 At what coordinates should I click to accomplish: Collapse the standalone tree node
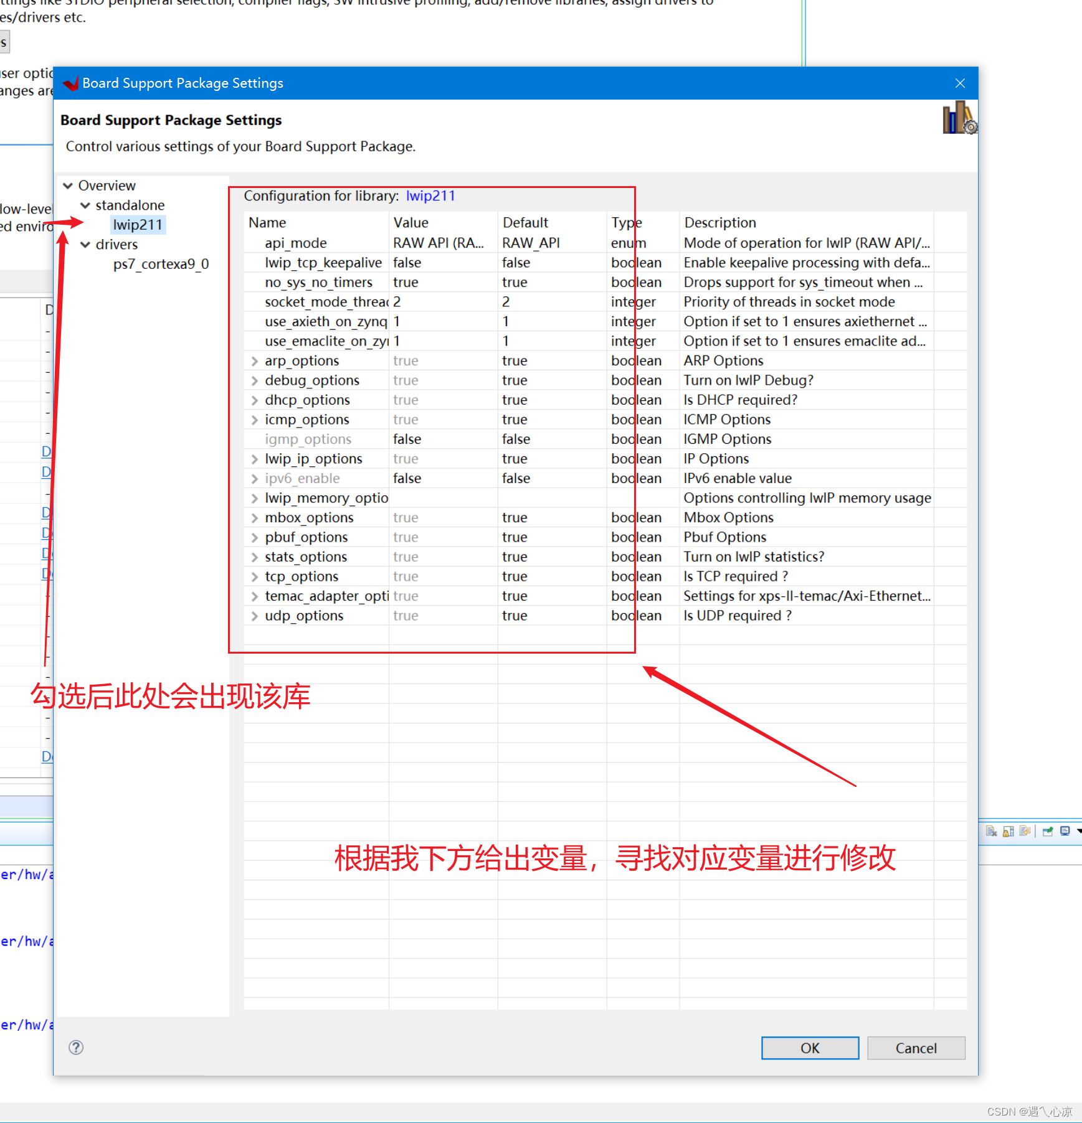[x=85, y=205]
